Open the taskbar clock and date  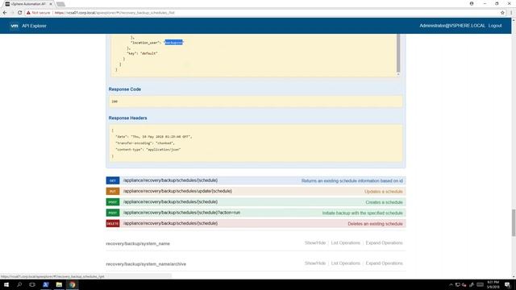(493, 284)
